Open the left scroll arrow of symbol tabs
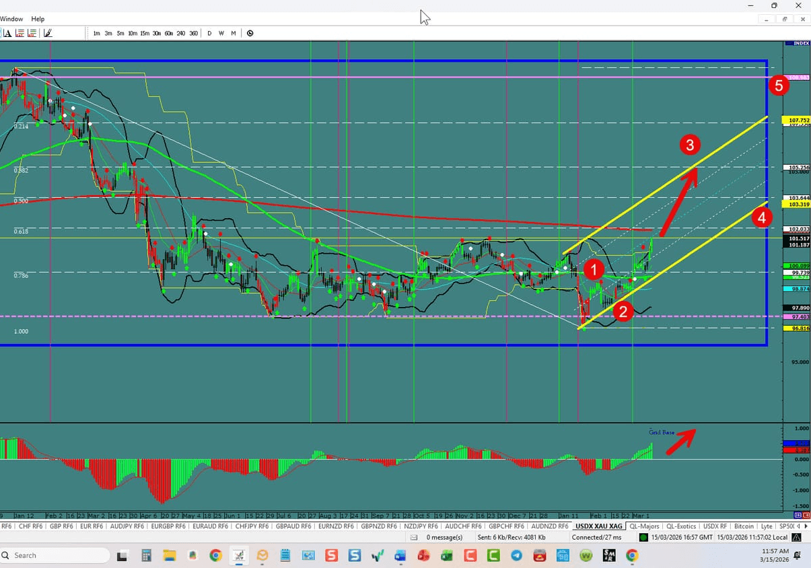The image size is (811, 568). [798, 526]
